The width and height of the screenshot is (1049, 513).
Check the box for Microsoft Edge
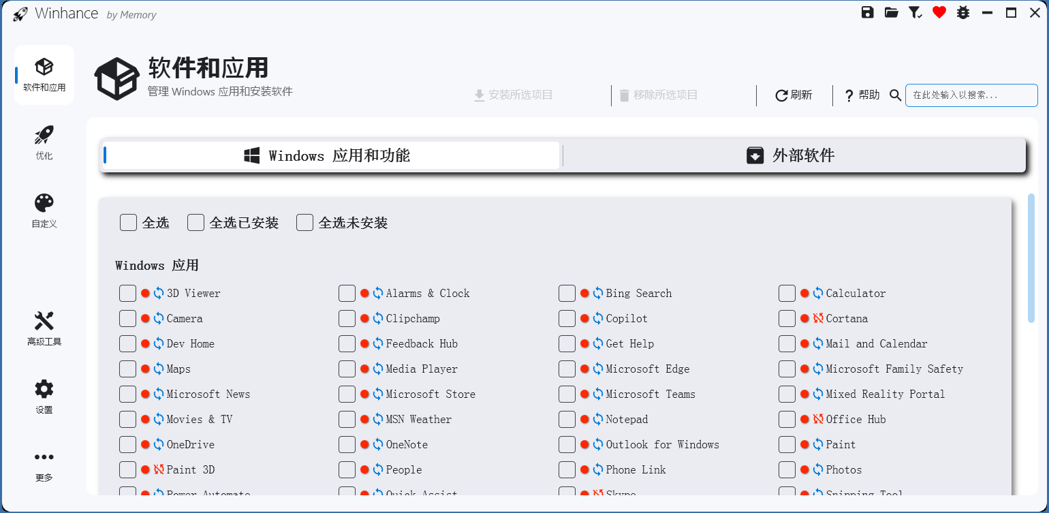tap(567, 369)
